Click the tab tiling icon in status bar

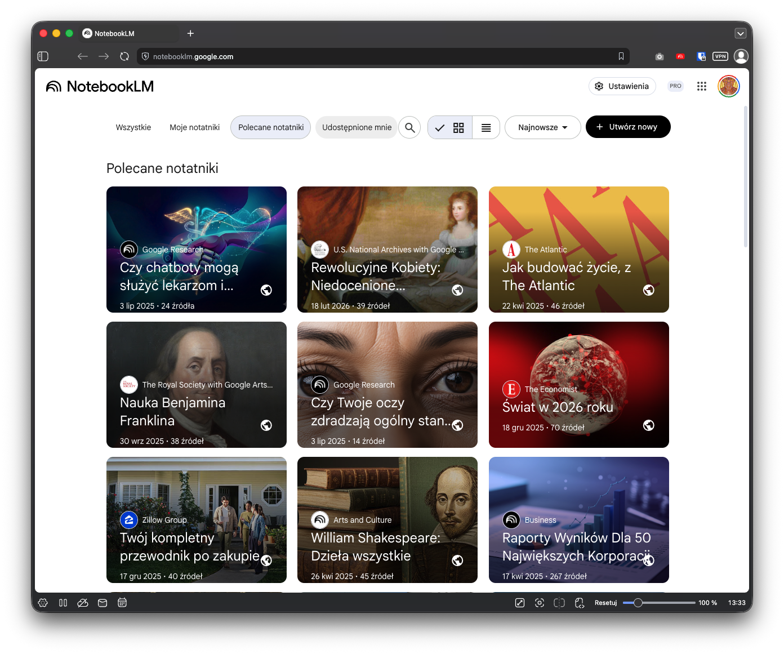(x=559, y=603)
